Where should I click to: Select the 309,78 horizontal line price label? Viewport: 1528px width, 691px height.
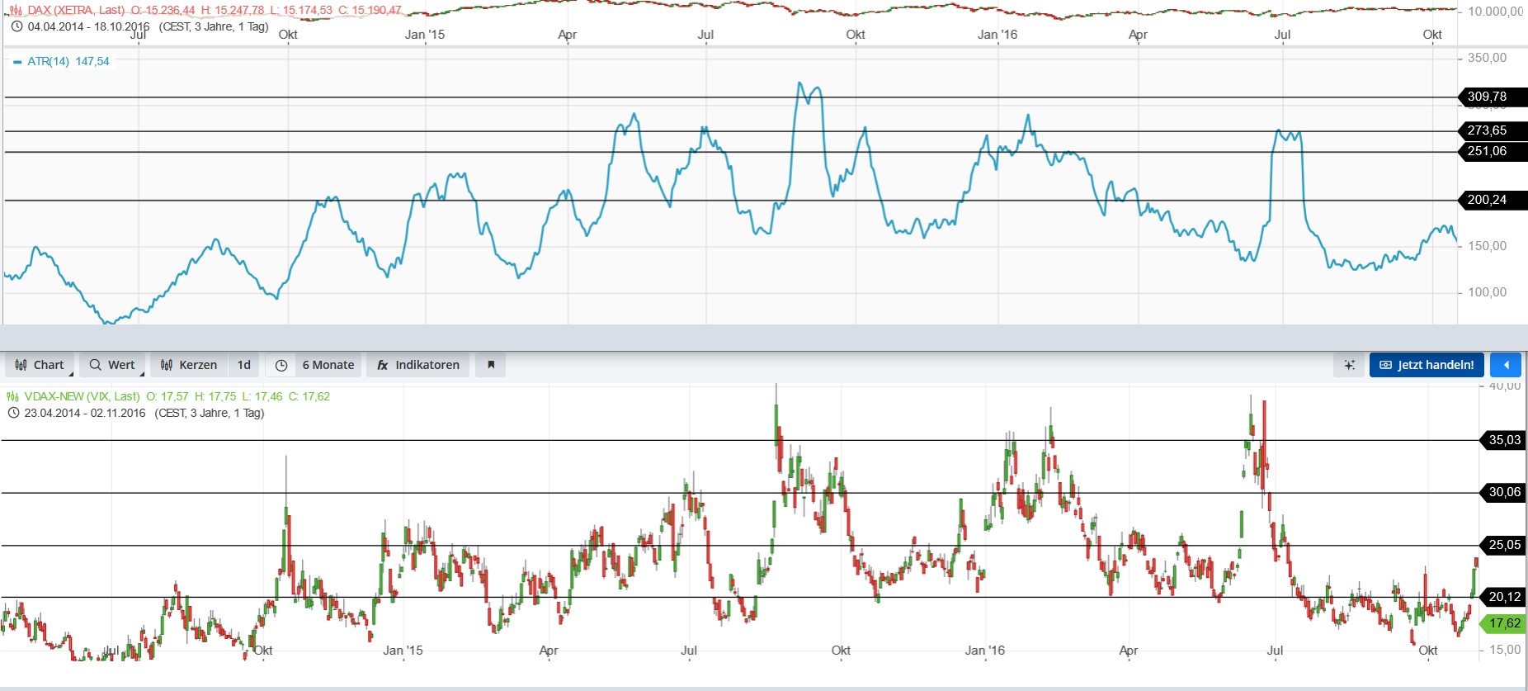coord(1487,97)
